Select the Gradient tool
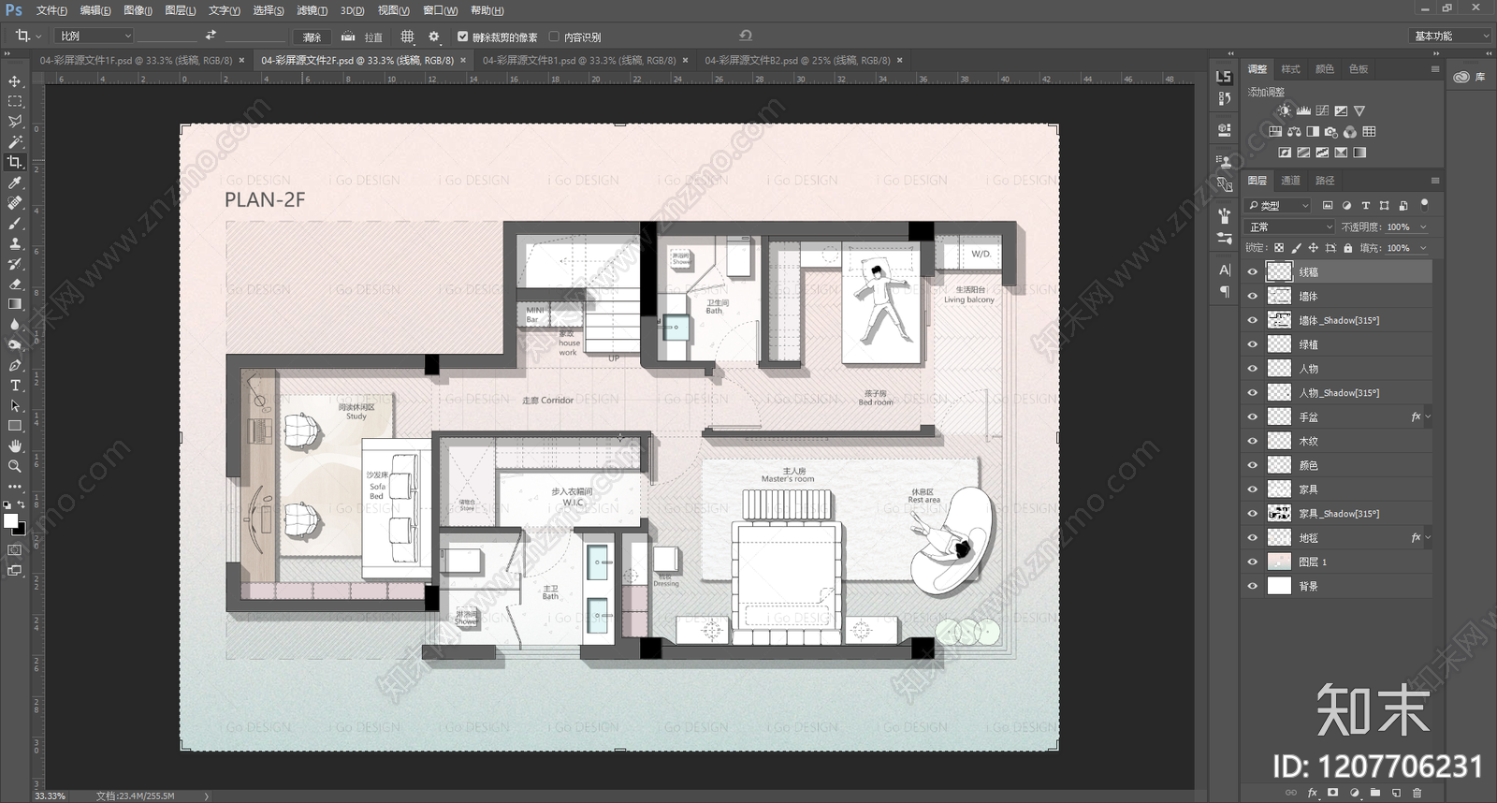 click(15, 304)
